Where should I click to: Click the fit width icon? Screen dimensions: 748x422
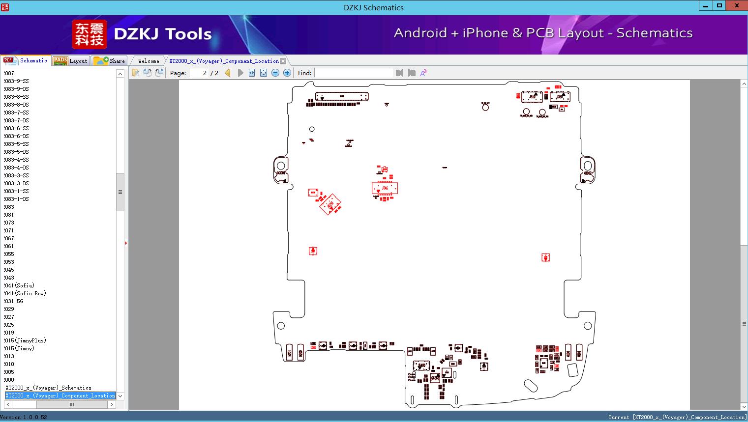tap(252, 73)
